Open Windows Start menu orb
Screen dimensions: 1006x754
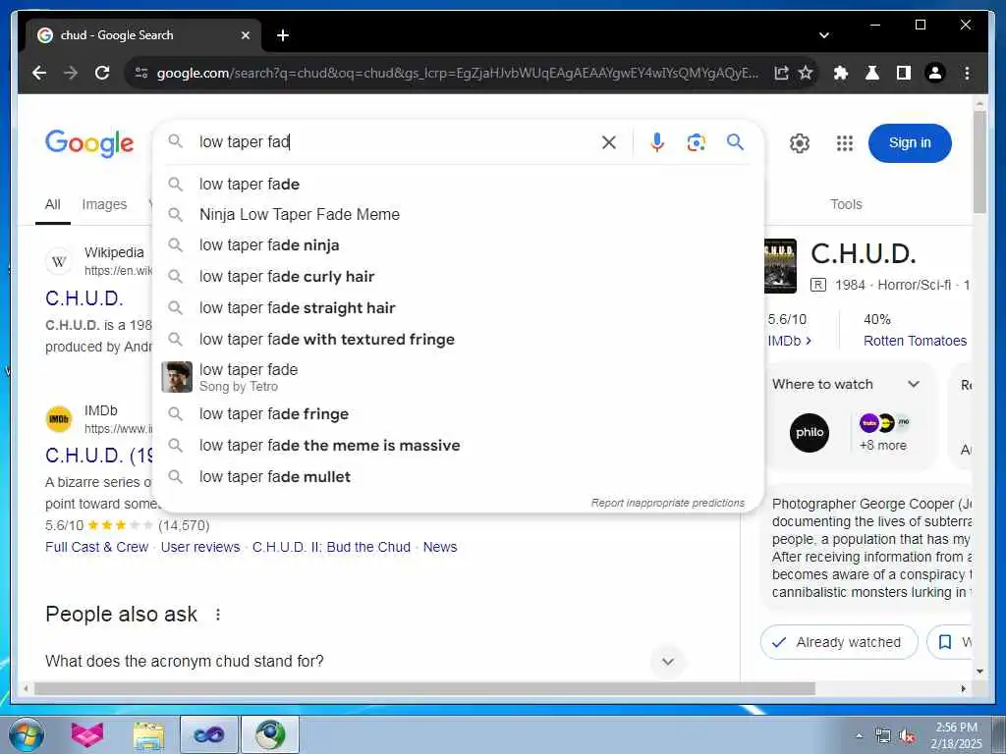(27, 734)
